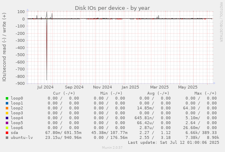Click the ubuntu-lv average write value '3.18'

pyautogui.click(x=166, y=138)
